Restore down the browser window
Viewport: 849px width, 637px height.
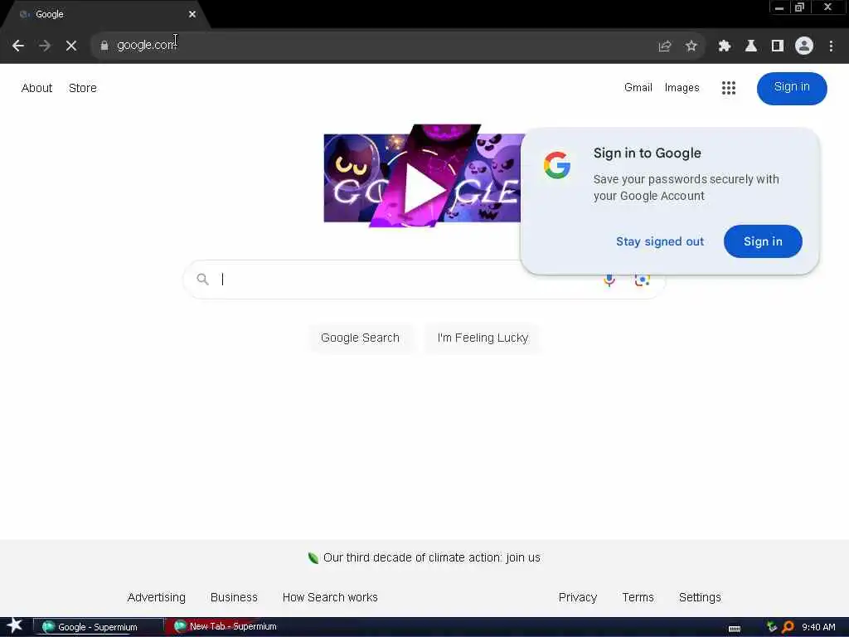(799, 7)
